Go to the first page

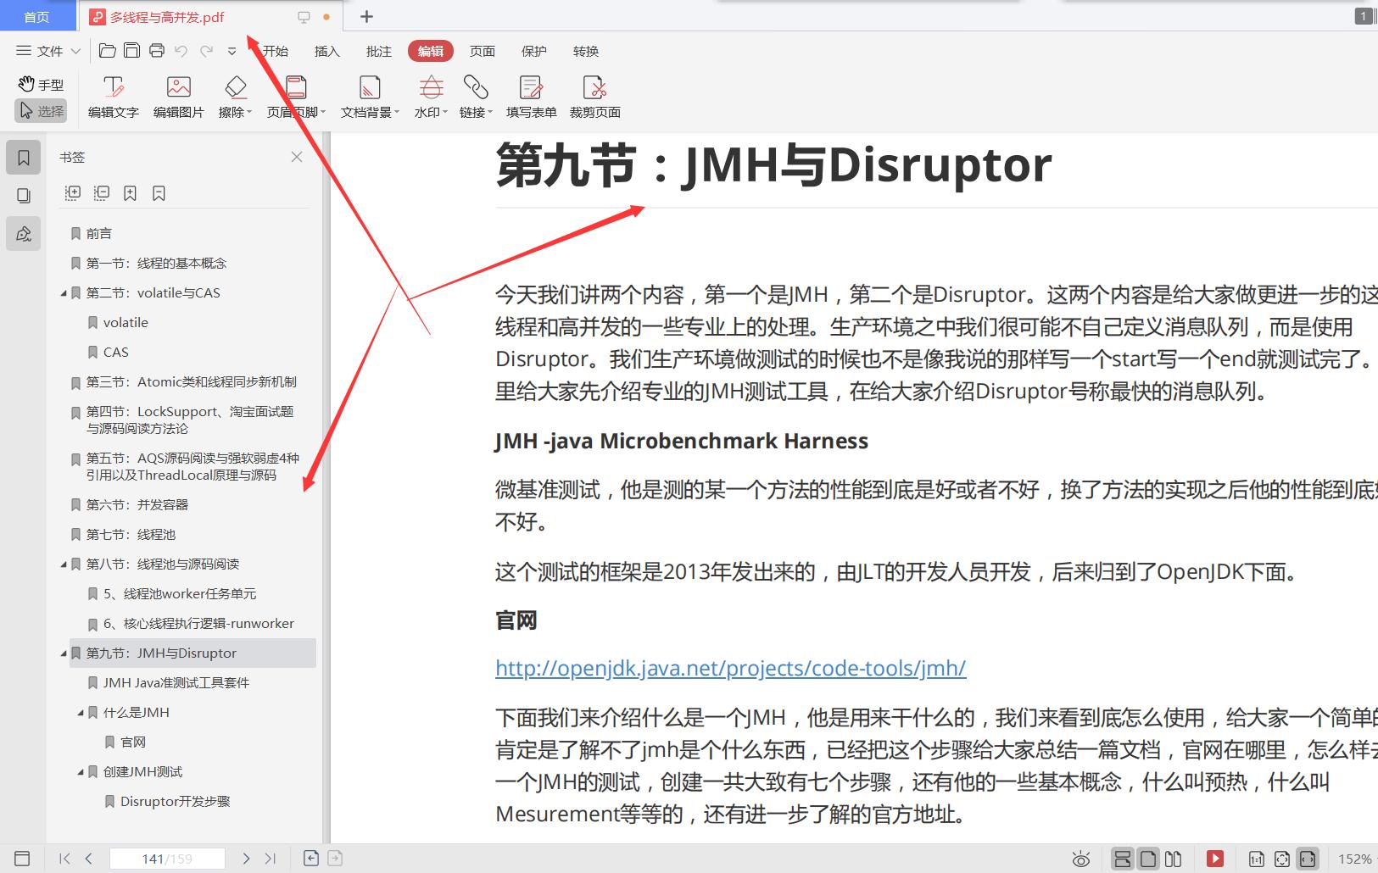[x=64, y=859]
